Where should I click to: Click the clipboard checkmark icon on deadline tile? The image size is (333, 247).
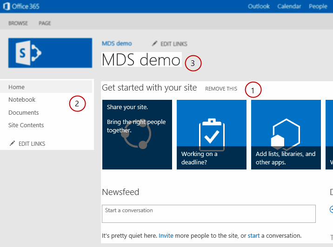[x=212, y=135]
